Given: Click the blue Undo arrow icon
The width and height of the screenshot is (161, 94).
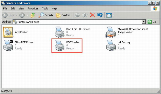Looking at the screenshot, I should pos(100,15).
